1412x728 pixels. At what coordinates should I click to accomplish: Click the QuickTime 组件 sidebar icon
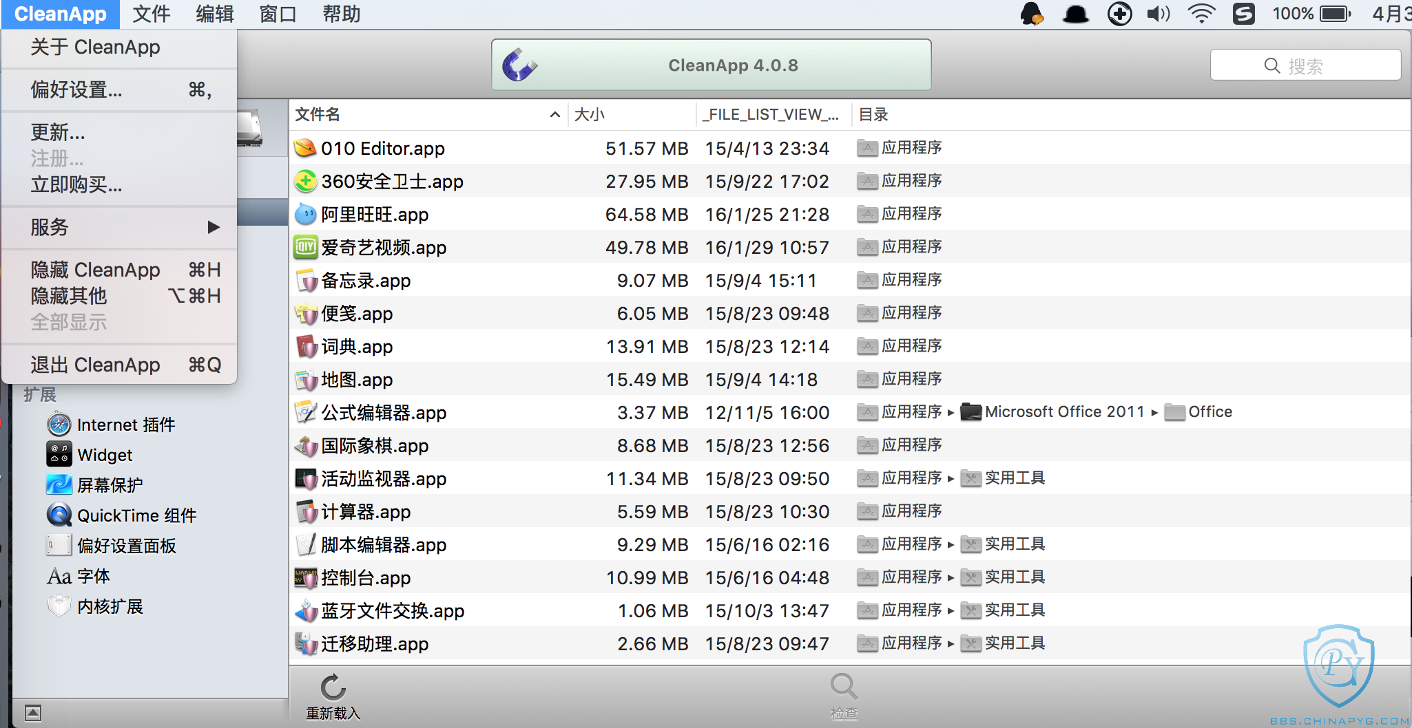click(59, 515)
